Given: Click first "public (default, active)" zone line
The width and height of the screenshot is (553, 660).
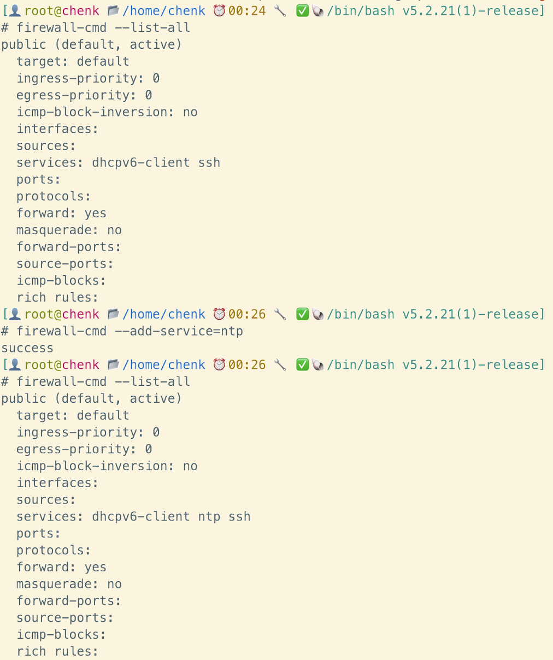Looking at the screenshot, I should (91, 44).
